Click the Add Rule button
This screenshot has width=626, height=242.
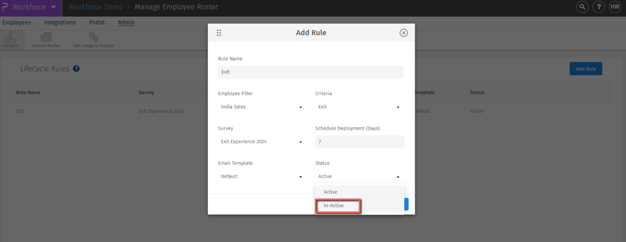point(586,68)
